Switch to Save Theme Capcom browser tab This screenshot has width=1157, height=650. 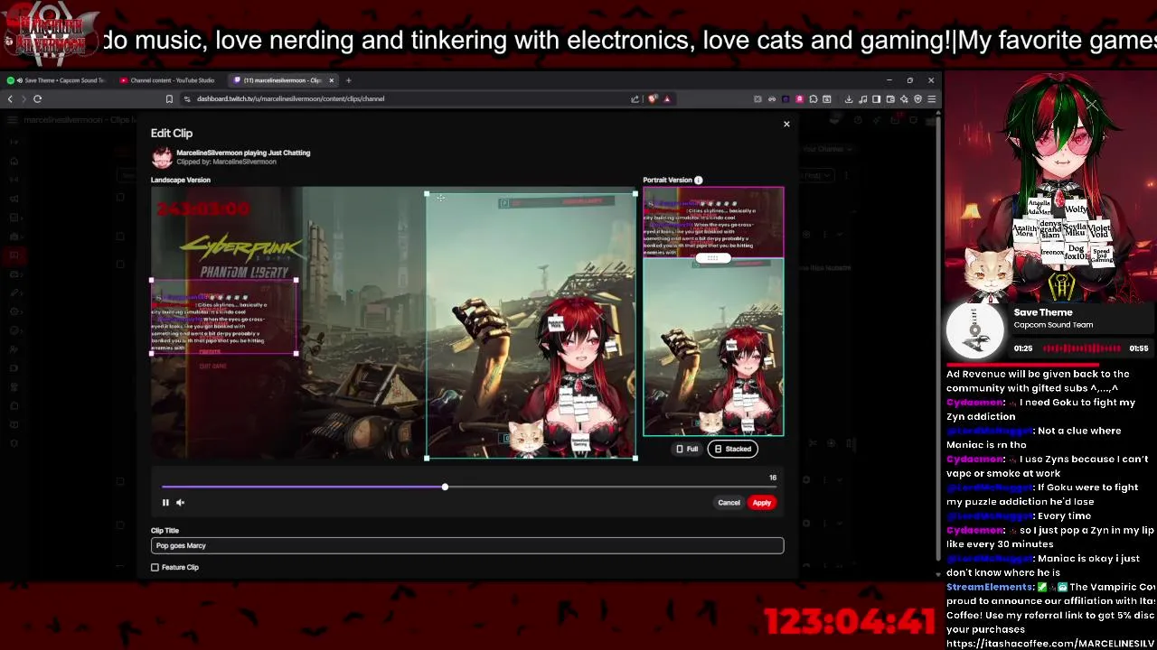(56, 80)
